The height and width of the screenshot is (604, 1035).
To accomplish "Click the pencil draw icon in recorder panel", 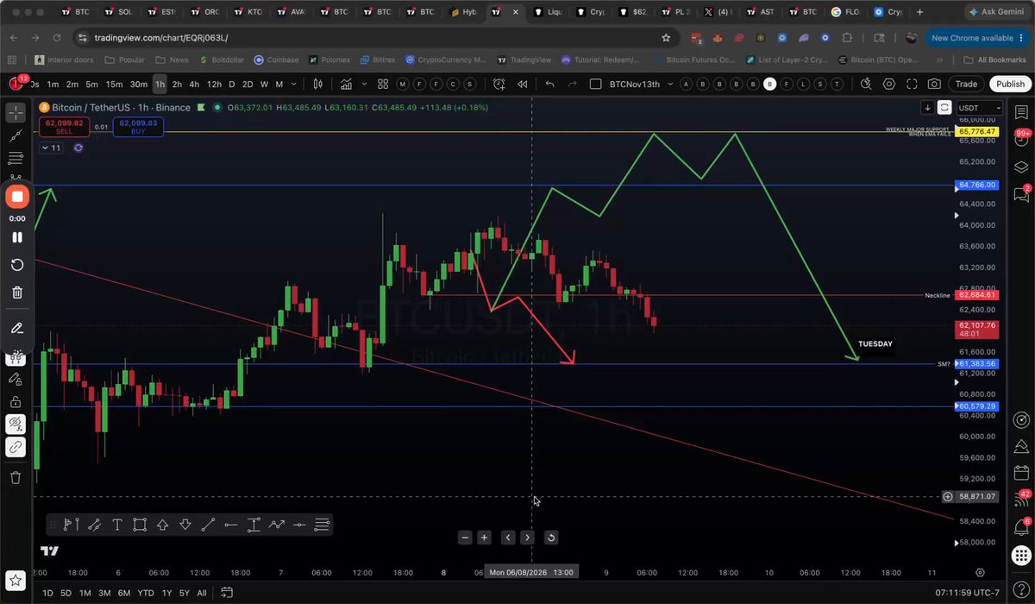I will tap(17, 328).
